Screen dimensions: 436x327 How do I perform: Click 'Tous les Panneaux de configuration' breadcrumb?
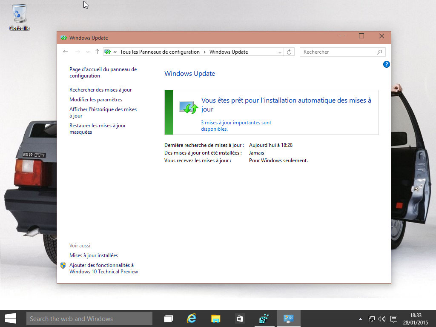pyautogui.click(x=160, y=52)
